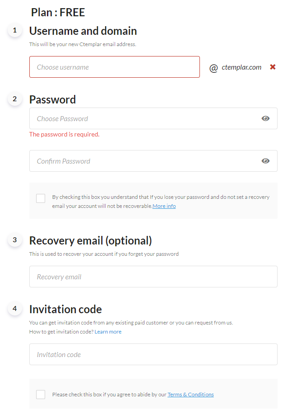Focus the Recovery email field

[153, 277]
